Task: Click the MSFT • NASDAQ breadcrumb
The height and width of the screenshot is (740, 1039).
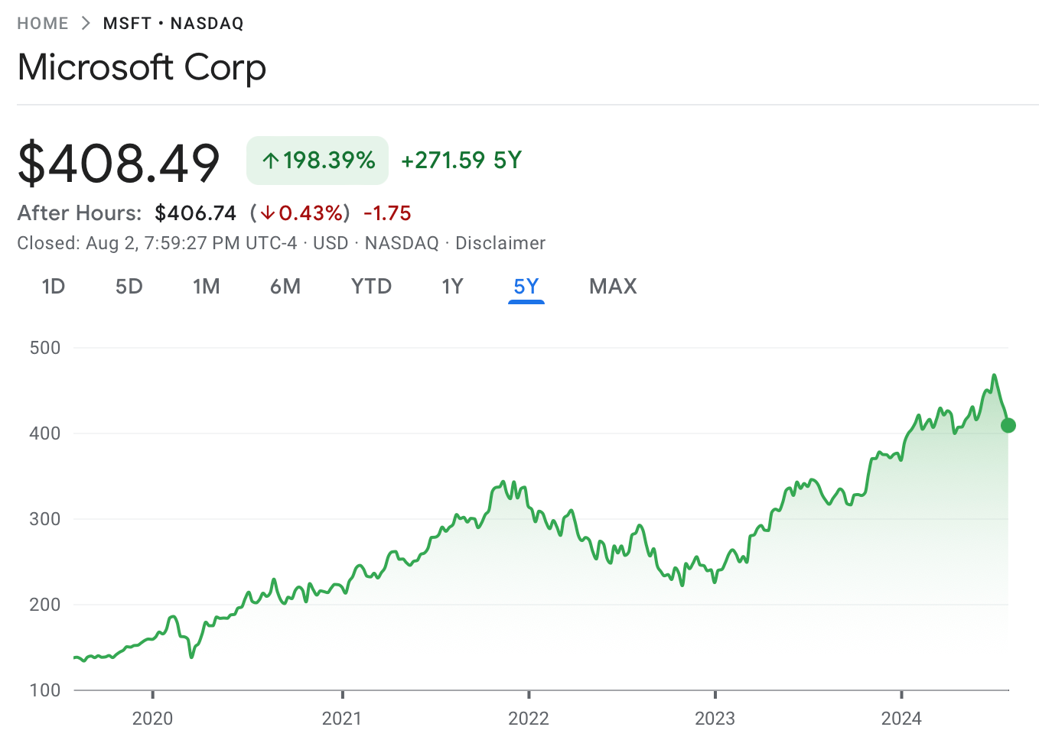Action: 173,24
